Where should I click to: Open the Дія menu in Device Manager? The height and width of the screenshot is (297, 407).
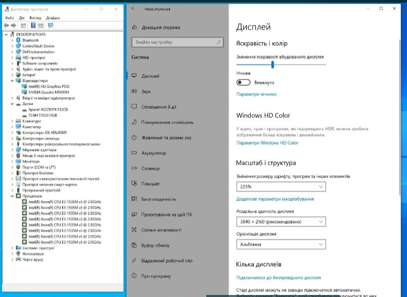[22, 18]
